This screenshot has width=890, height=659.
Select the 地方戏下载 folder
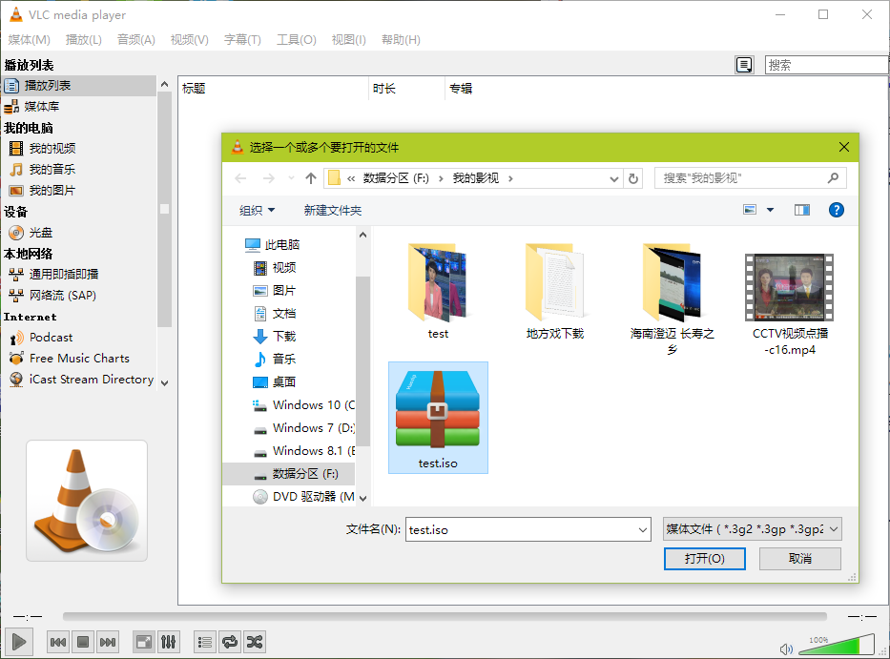pos(555,291)
